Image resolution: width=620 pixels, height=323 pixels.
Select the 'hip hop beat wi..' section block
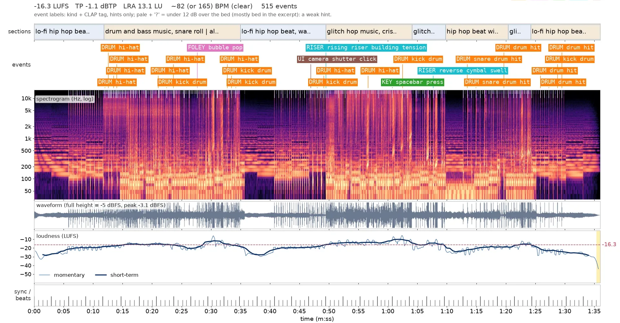(x=477, y=32)
